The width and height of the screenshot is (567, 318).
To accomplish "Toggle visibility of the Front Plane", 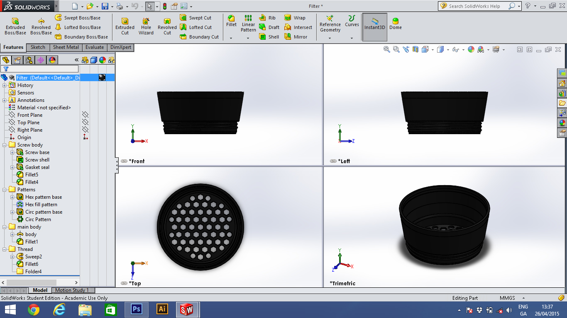I will (85, 115).
